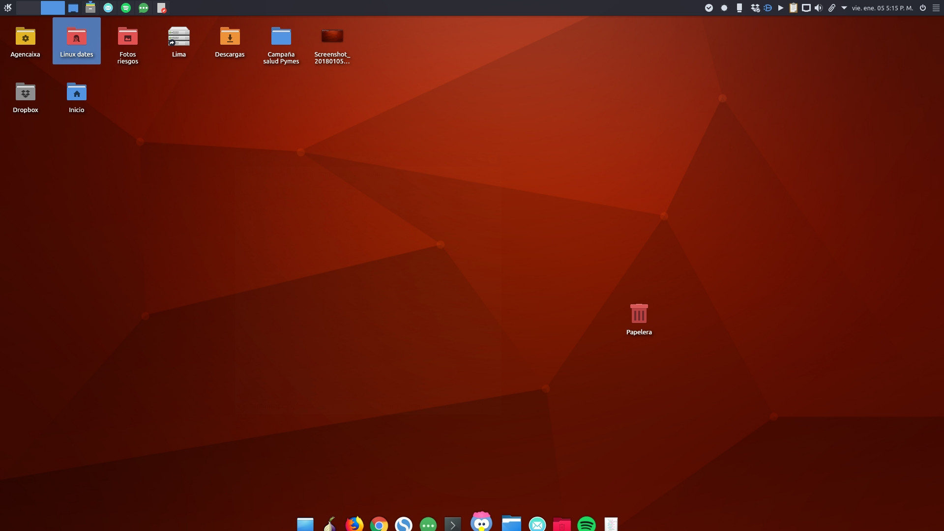This screenshot has width=944, height=531.
Task: Open the hamburger panel menu at top right
Action: pyautogui.click(x=937, y=8)
